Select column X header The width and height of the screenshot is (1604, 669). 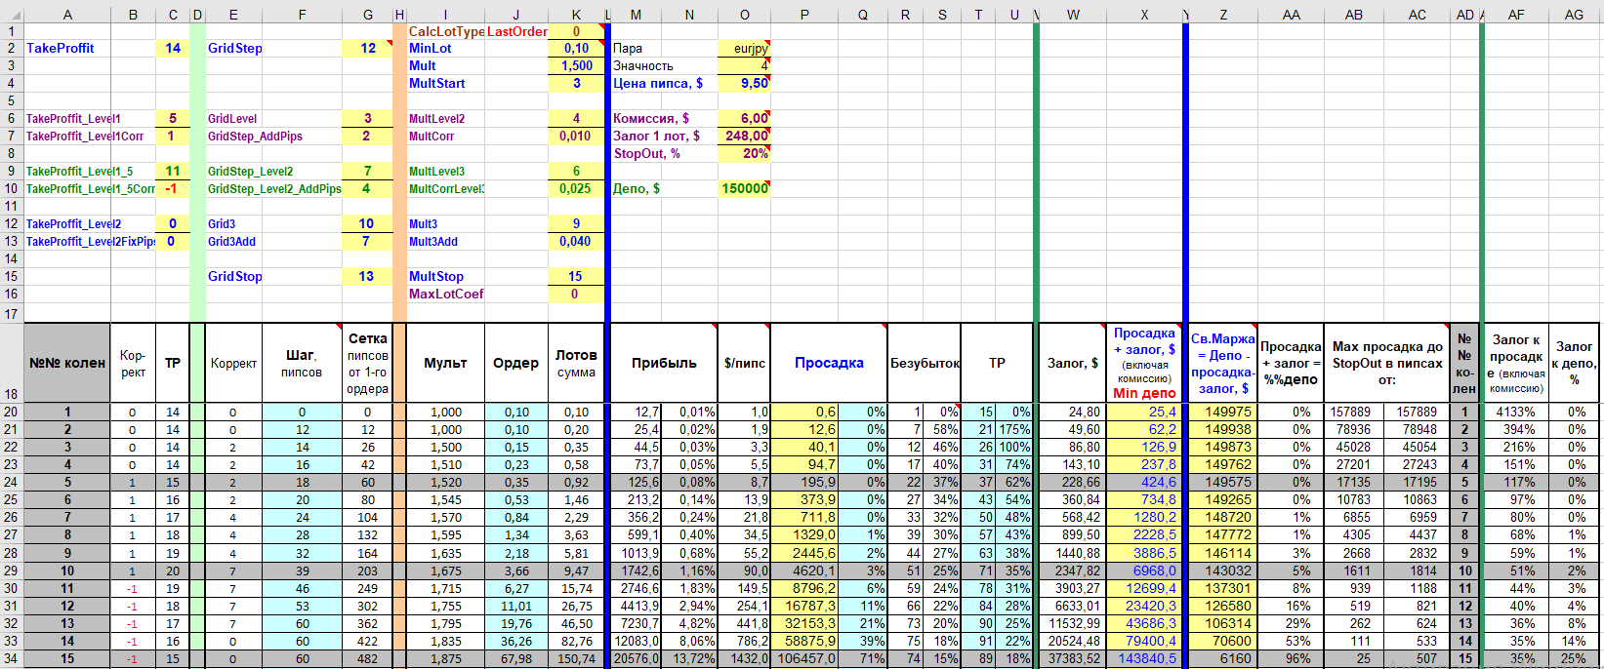(x=1144, y=15)
